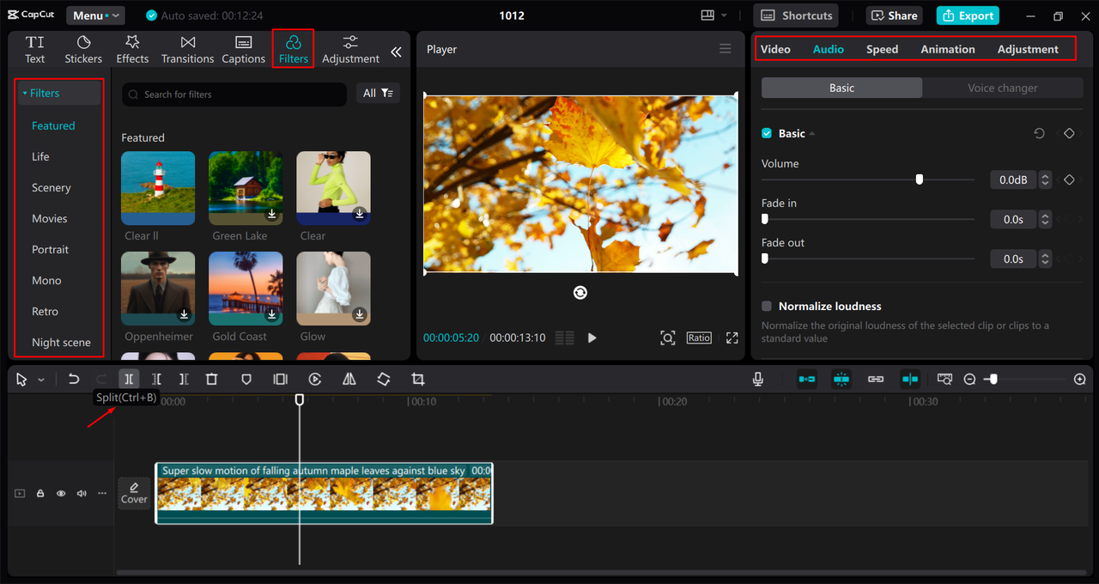Screen dimensions: 1099x584
Task: Switch to the Voice changer tab
Action: click(1003, 88)
